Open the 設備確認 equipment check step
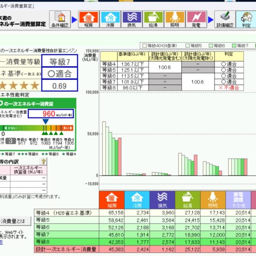This screenshot has width=256, height=256. [x=225, y=19]
